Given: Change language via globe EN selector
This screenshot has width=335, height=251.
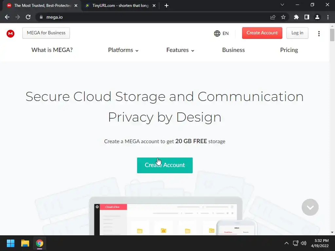Looking at the screenshot, I should coord(221,33).
